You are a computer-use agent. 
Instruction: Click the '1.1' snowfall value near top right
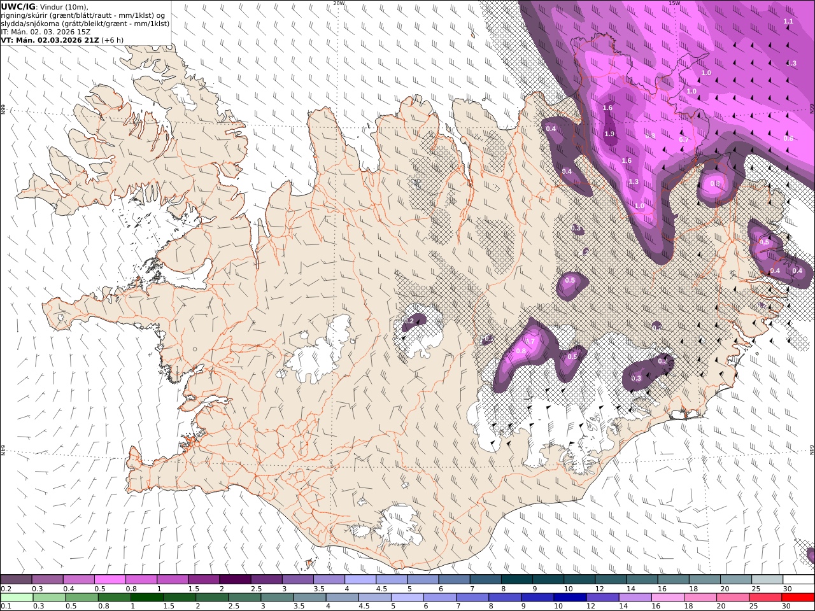(788, 22)
